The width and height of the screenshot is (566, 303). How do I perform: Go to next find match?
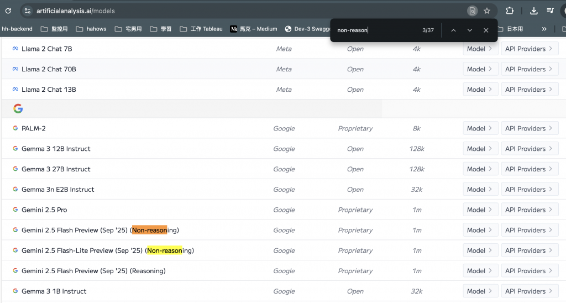(x=470, y=30)
